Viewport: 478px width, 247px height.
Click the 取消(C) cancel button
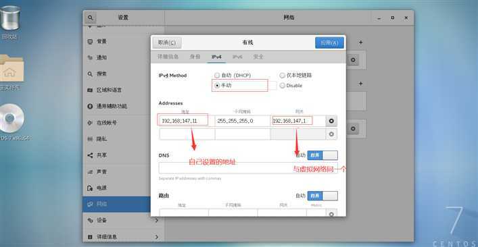coord(167,43)
